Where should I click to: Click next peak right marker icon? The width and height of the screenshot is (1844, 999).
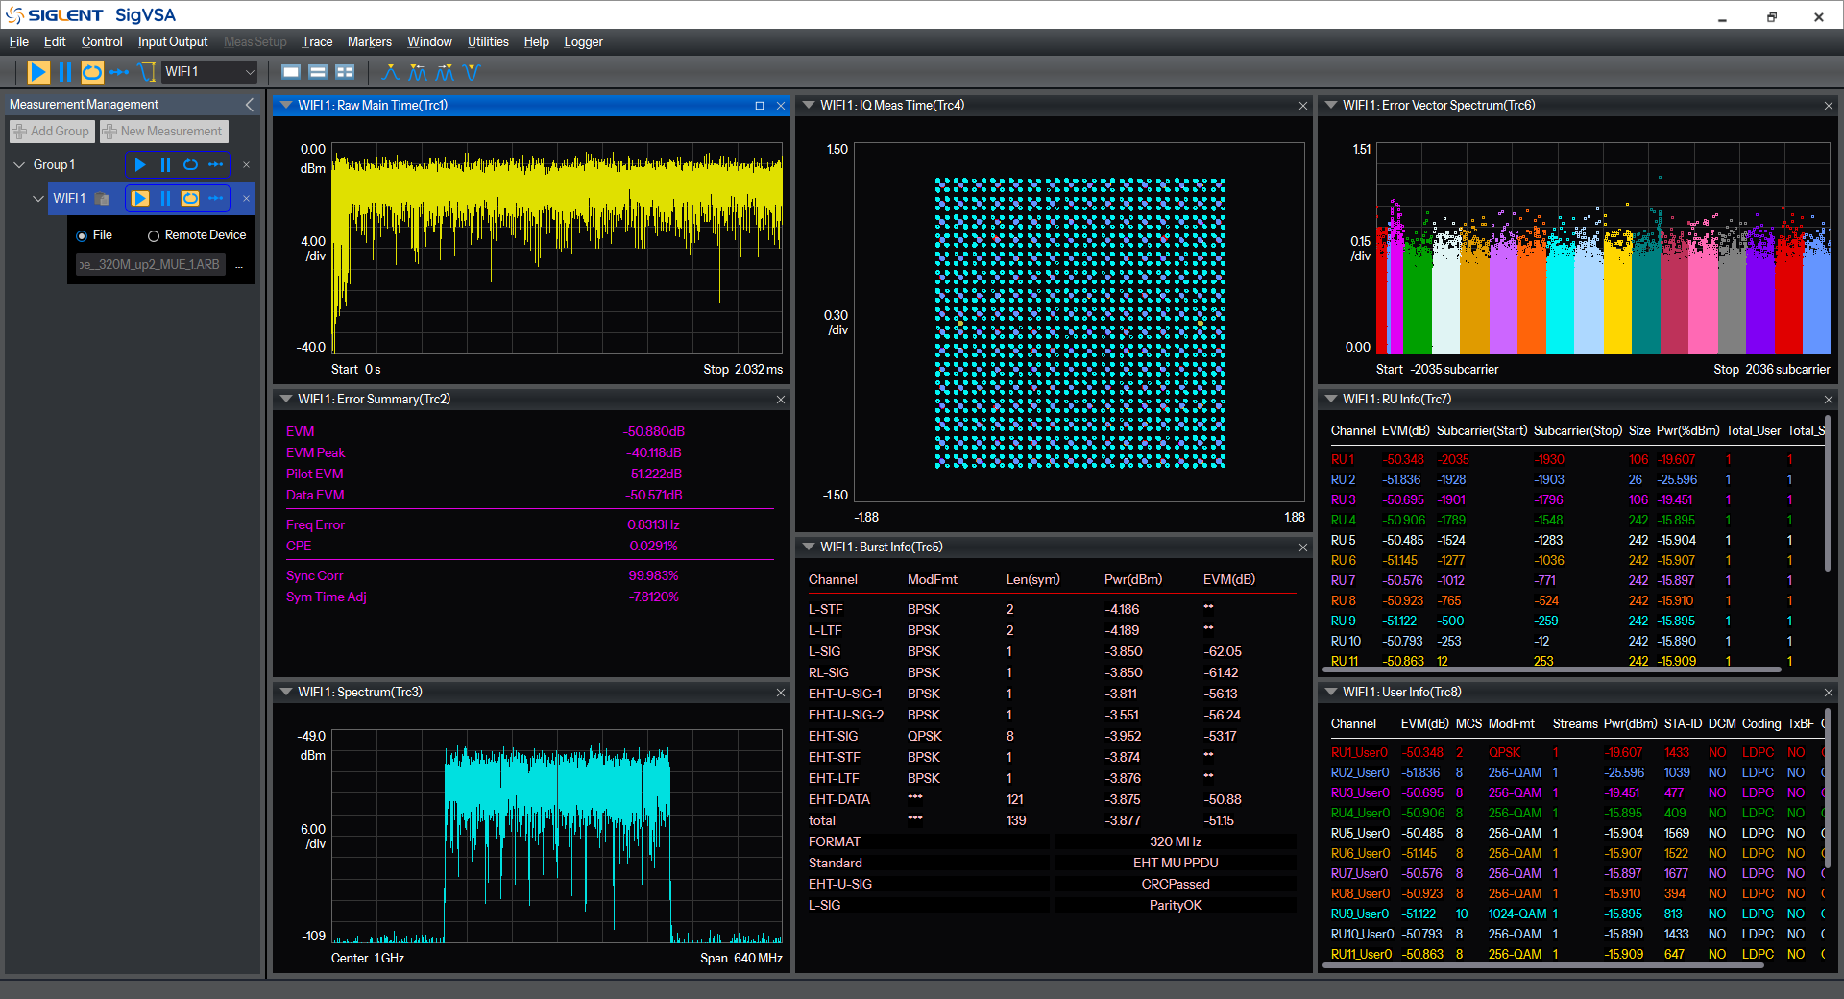click(x=445, y=72)
